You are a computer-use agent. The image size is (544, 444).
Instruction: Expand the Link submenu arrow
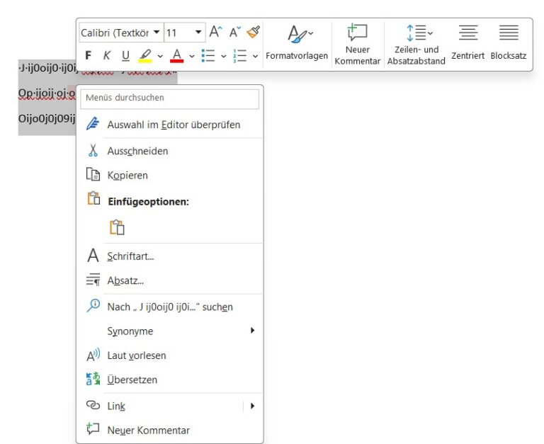tap(253, 406)
